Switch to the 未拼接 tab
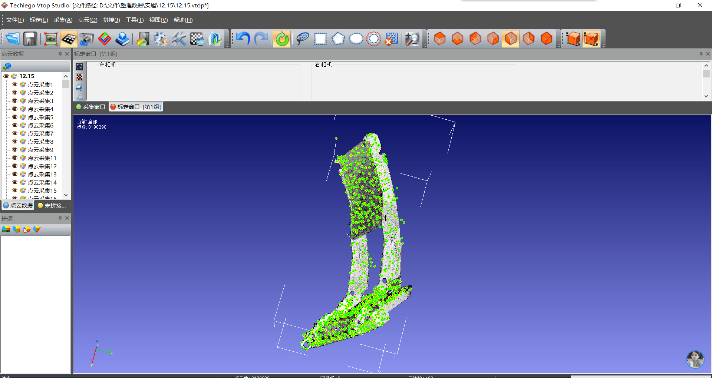 coord(52,206)
